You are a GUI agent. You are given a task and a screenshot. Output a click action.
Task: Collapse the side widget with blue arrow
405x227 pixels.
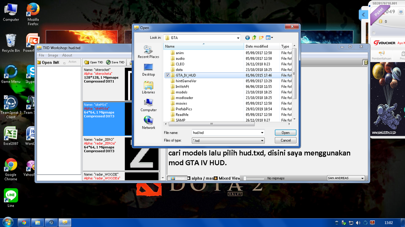(x=364, y=15)
